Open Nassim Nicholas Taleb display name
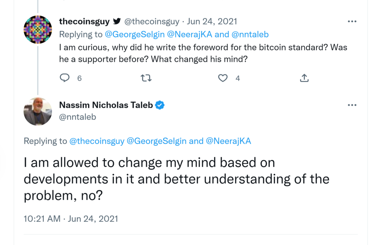378x245 pixels. 106,105
